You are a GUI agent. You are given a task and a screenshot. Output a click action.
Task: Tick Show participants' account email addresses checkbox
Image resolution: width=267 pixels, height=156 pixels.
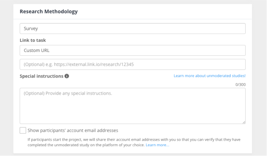(23, 130)
